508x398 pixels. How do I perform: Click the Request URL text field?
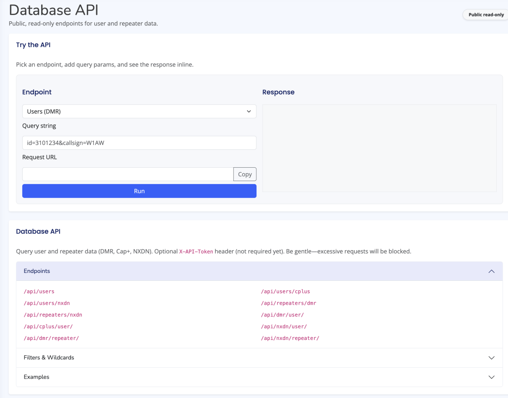[x=127, y=174]
